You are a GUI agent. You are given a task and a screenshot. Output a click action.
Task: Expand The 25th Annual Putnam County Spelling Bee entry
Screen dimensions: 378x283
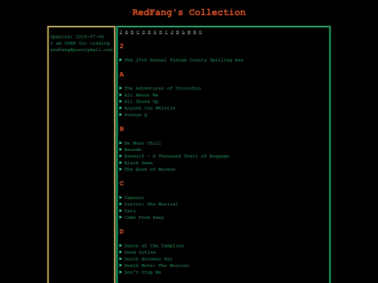pyautogui.click(x=181, y=60)
